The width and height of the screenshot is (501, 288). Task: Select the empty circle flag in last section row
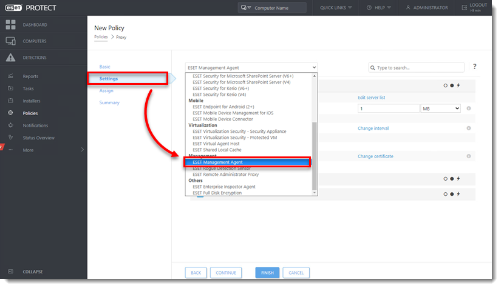[445, 194]
